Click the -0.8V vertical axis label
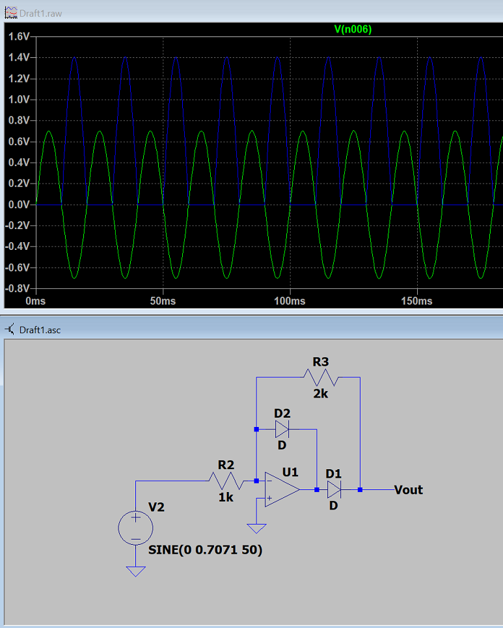 pos(17,288)
